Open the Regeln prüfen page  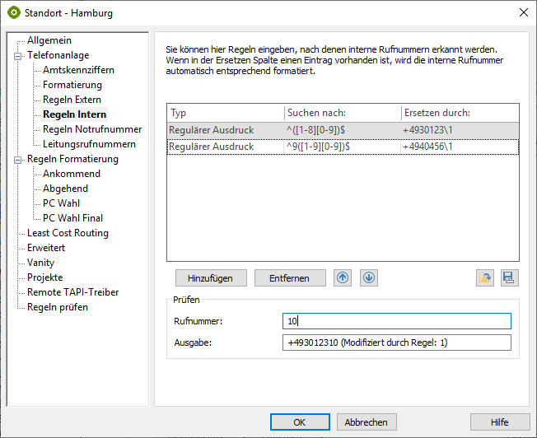[58, 307]
